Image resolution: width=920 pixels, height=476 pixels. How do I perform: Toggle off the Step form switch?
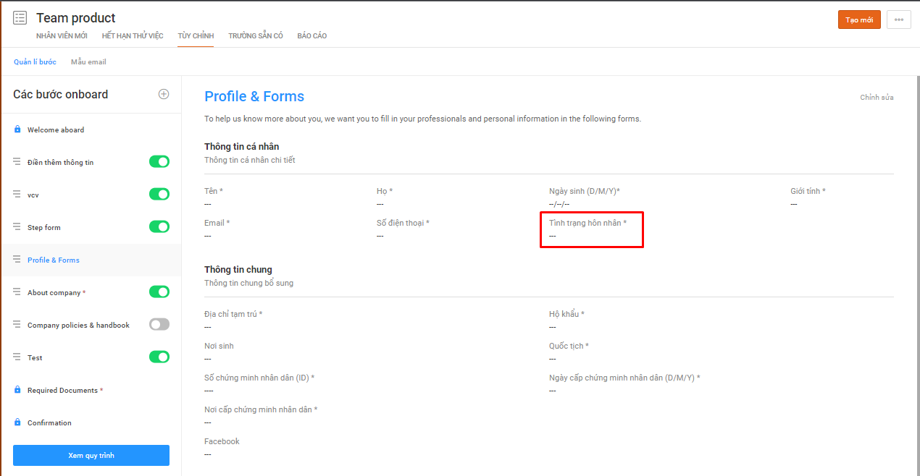pos(159,226)
